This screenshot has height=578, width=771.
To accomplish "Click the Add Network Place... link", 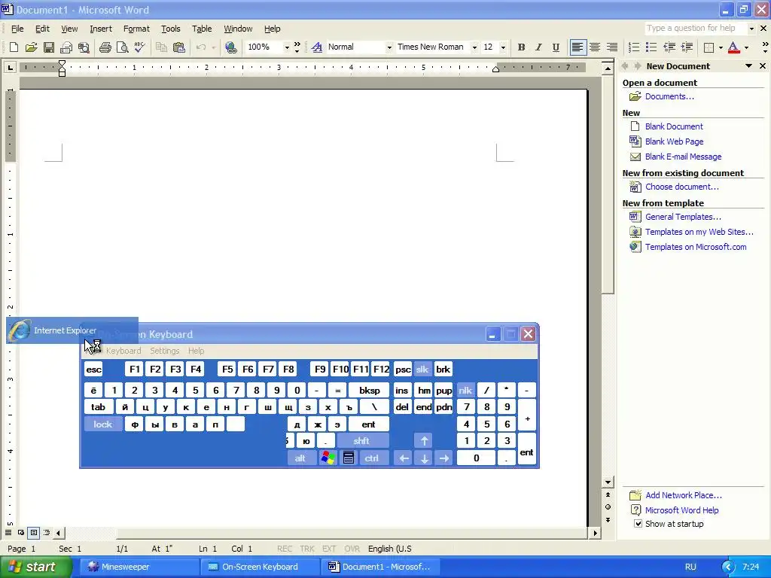I will click(684, 495).
